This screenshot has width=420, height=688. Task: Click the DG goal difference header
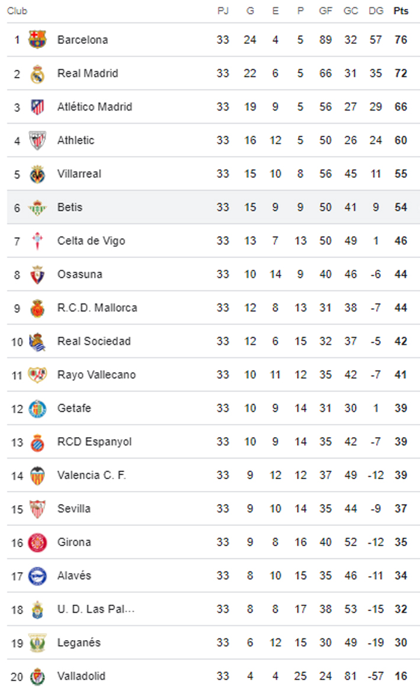click(x=376, y=11)
